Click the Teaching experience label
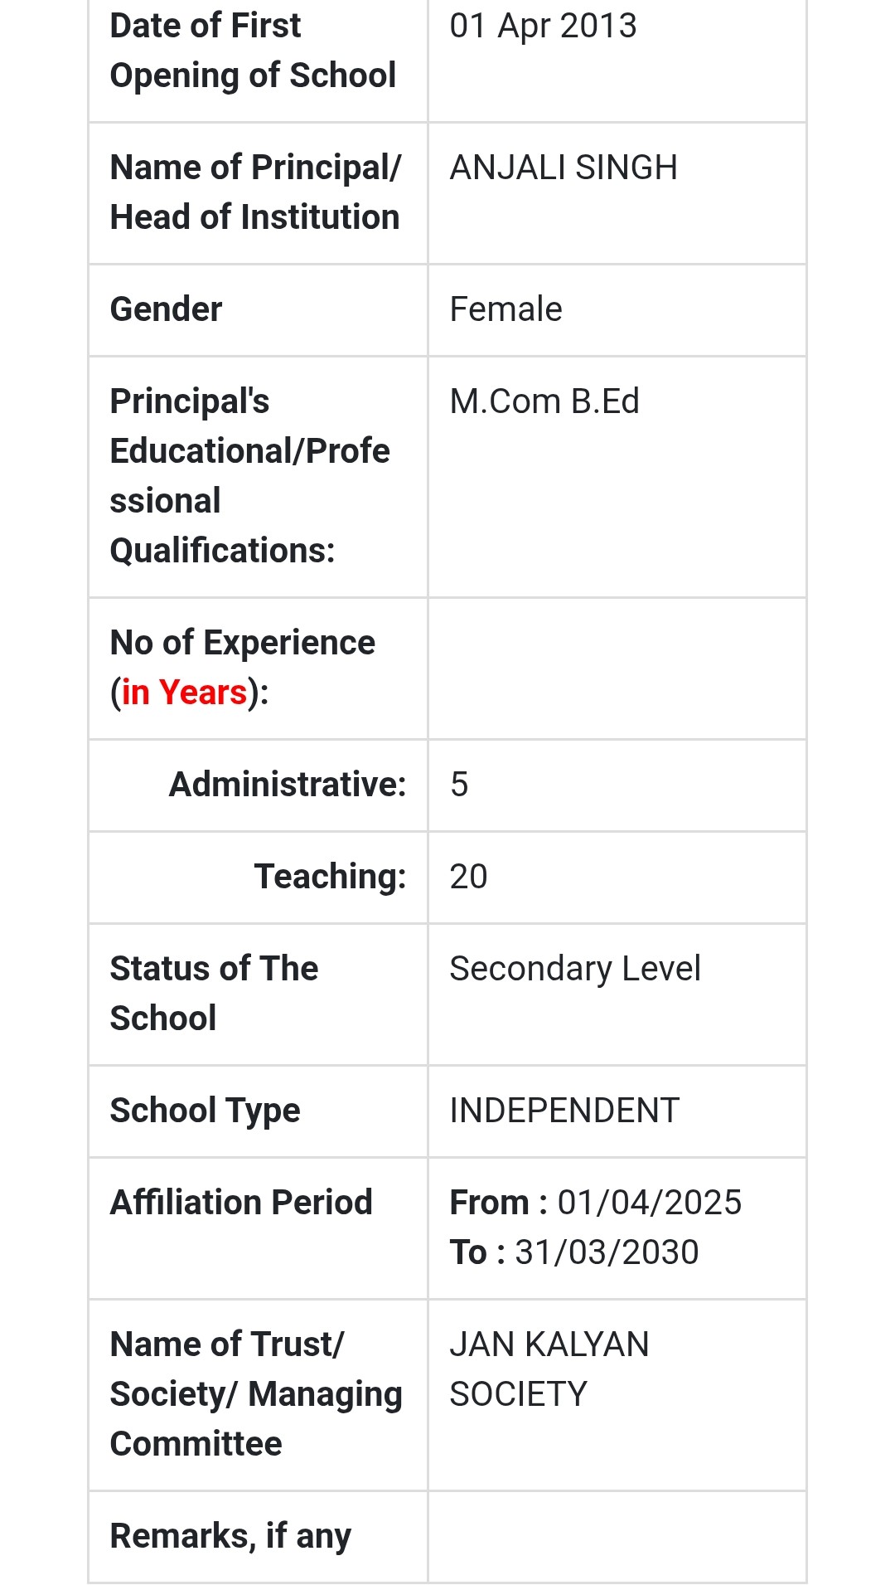The width and height of the screenshot is (895, 1585). click(x=330, y=877)
